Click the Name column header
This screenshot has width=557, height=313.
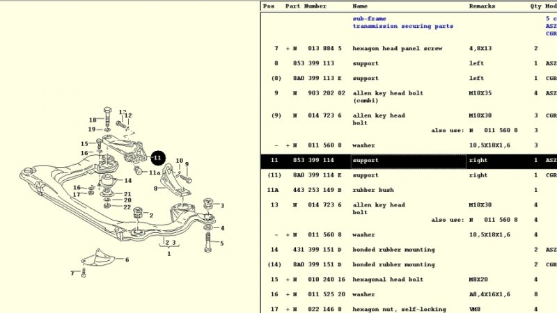(360, 6)
